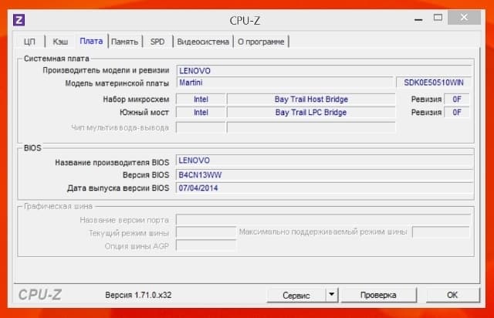Click the Сервис button
The width and height of the screenshot is (494, 318).
(296, 296)
